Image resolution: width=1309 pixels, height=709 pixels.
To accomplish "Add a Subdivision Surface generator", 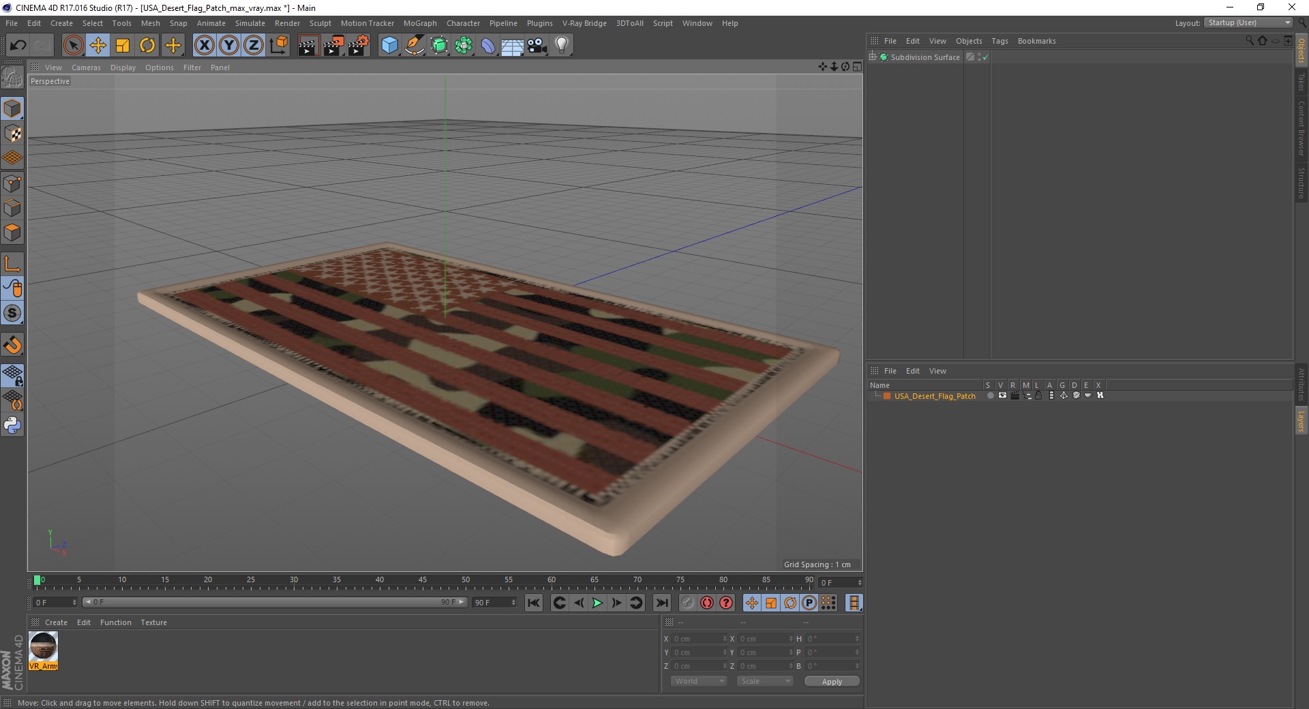I will click(439, 46).
